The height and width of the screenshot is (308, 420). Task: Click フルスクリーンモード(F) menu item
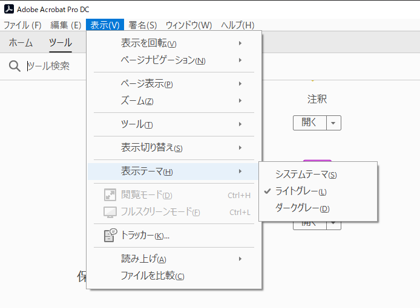tap(174, 213)
